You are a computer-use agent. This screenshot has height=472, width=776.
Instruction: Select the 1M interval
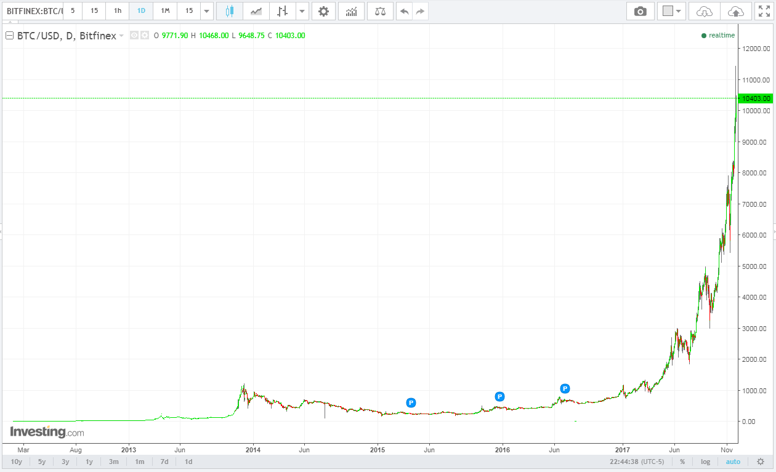coord(165,11)
